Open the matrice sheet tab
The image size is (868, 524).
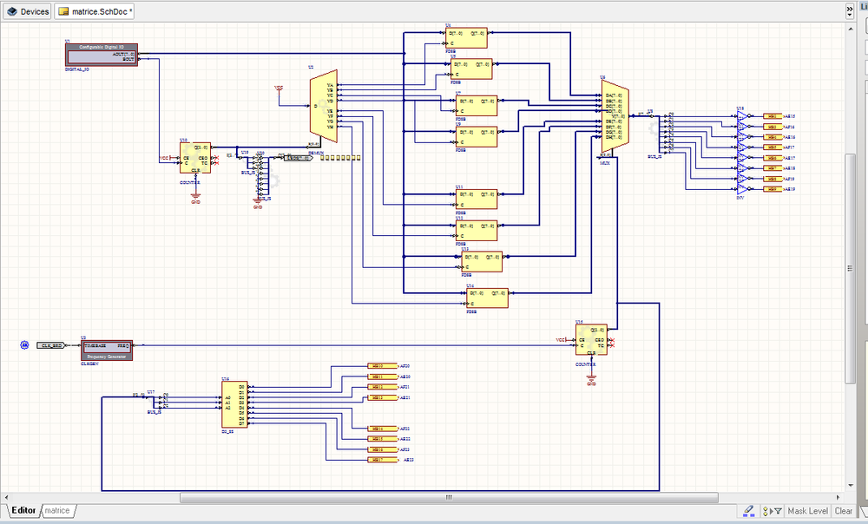[57, 511]
